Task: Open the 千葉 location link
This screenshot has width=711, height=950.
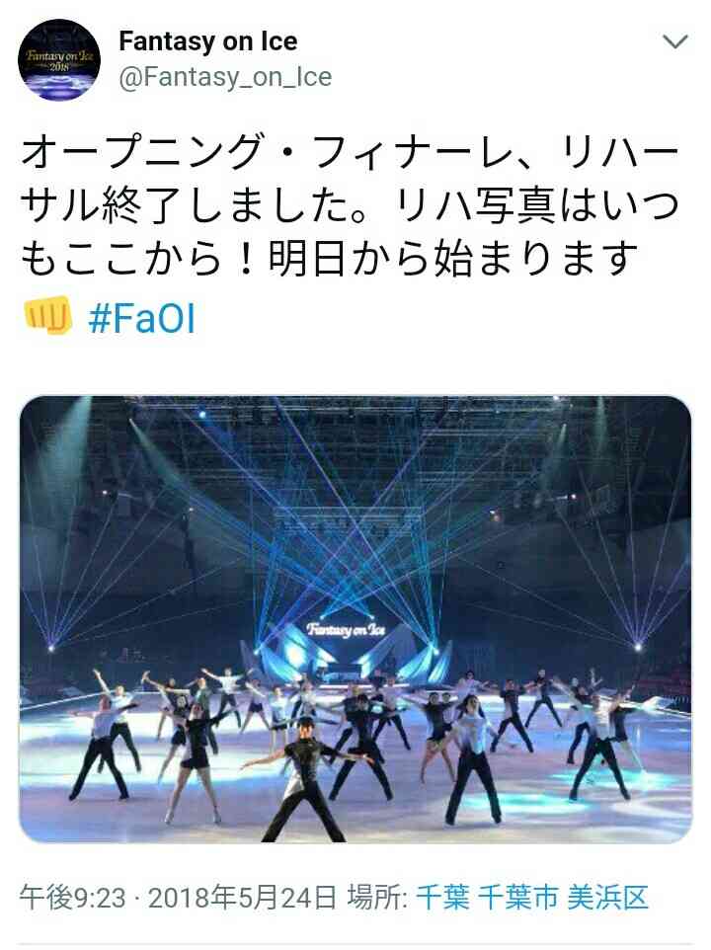Action: [442, 898]
